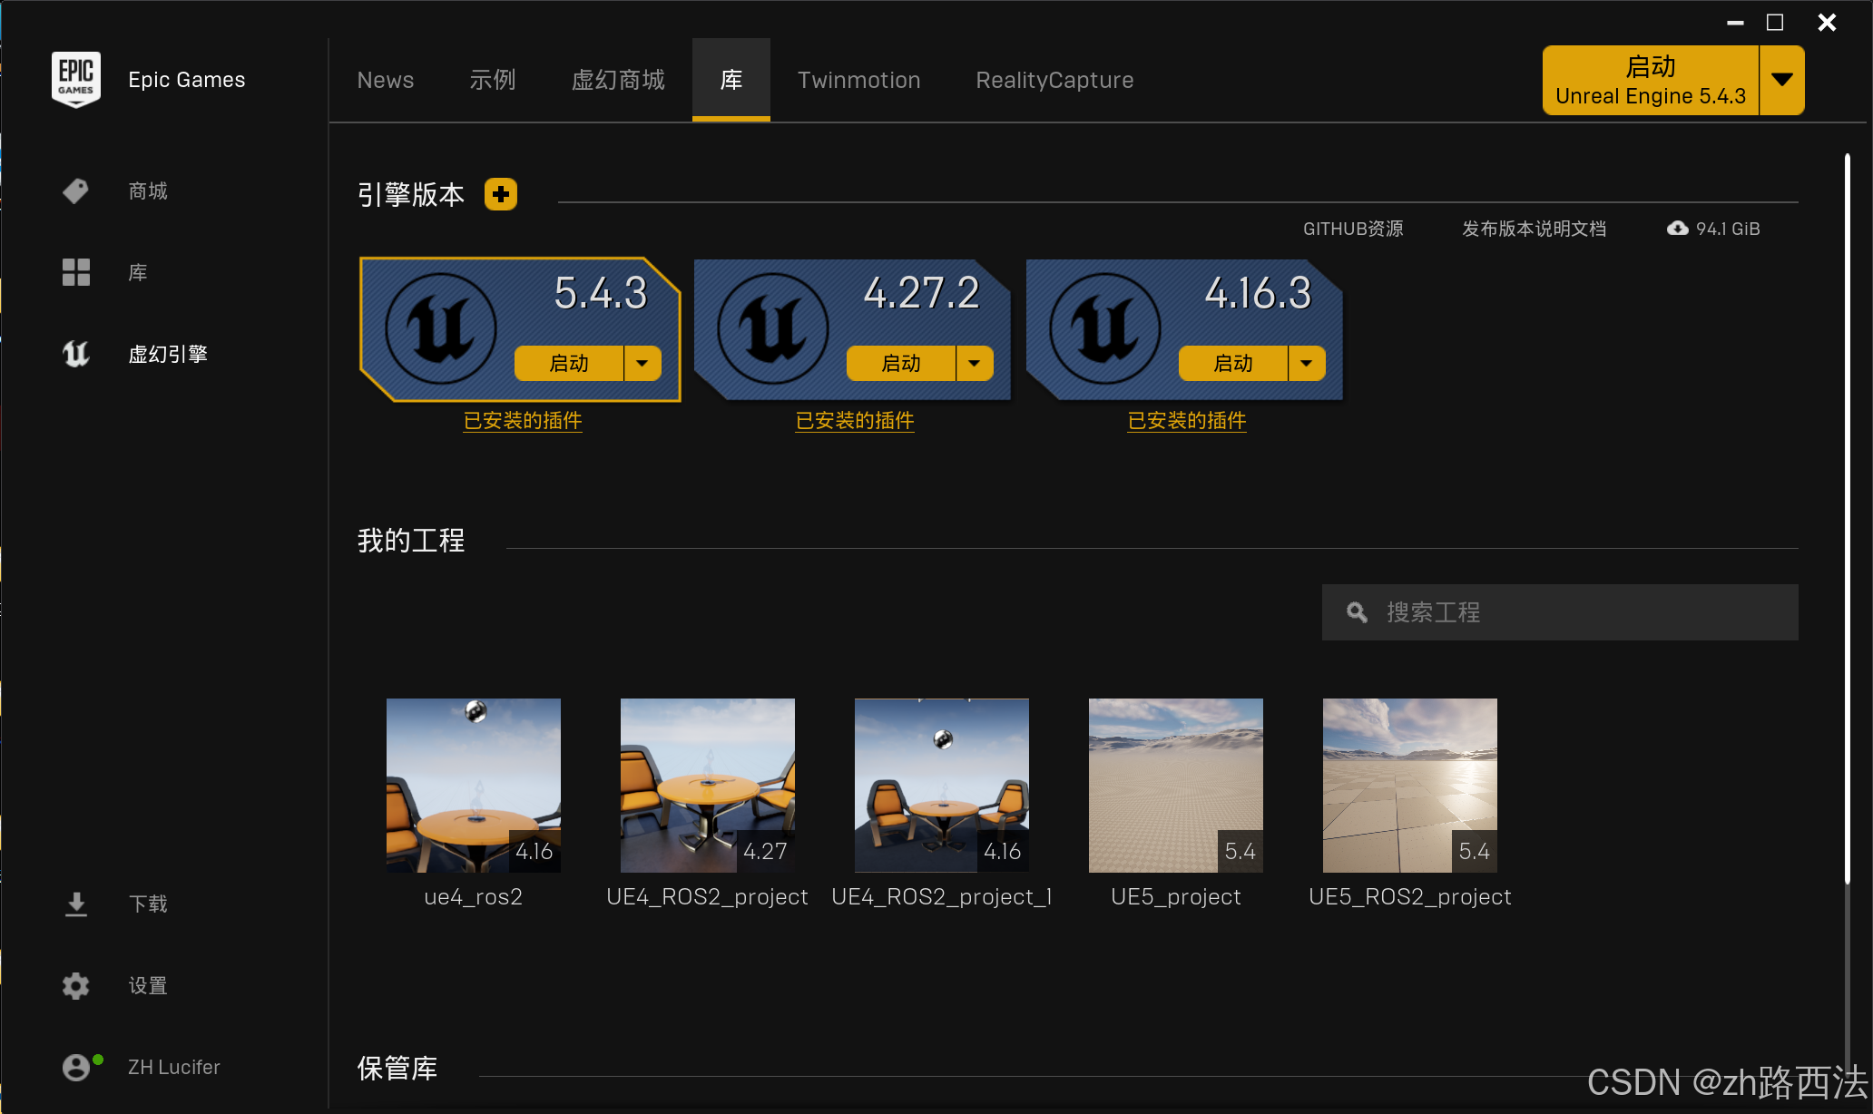Click the 4.27.2 version number text
Screen dimensions: 1873x1114
click(x=922, y=293)
